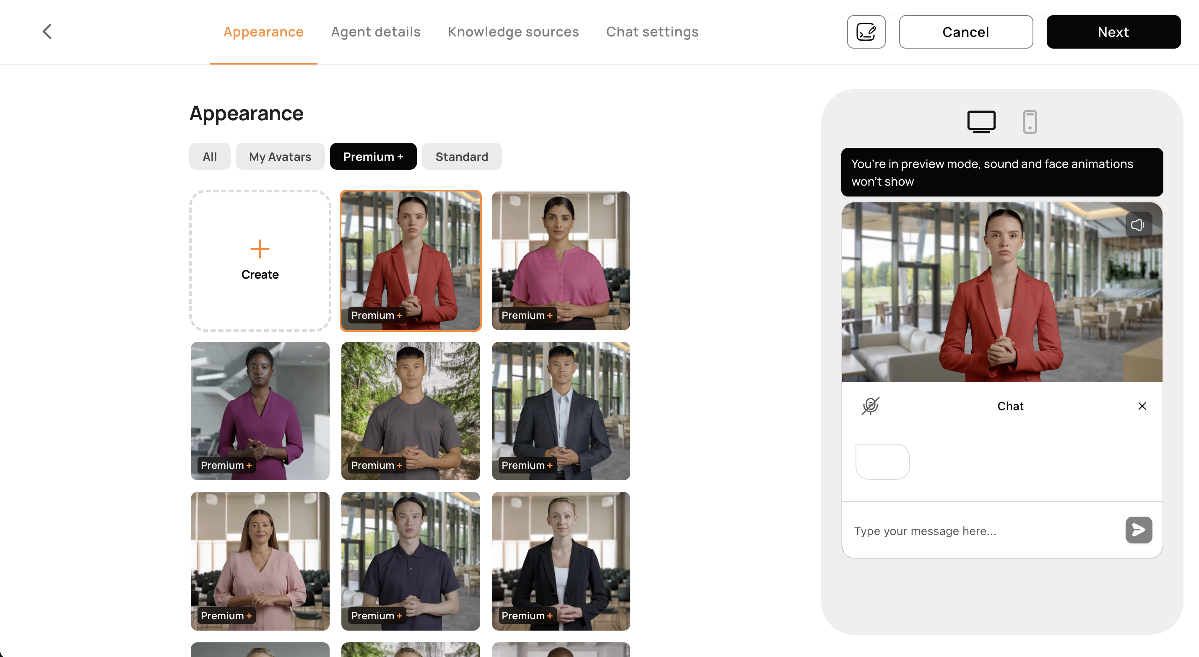The width and height of the screenshot is (1199, 657).
Task: Click the Appearance section heading
Action: (246, 114)
